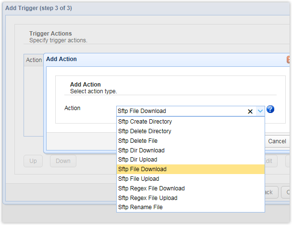The image size is (292, 225).
Task: Choose the Sftp Delete Directory option
Action: point(145,131)
